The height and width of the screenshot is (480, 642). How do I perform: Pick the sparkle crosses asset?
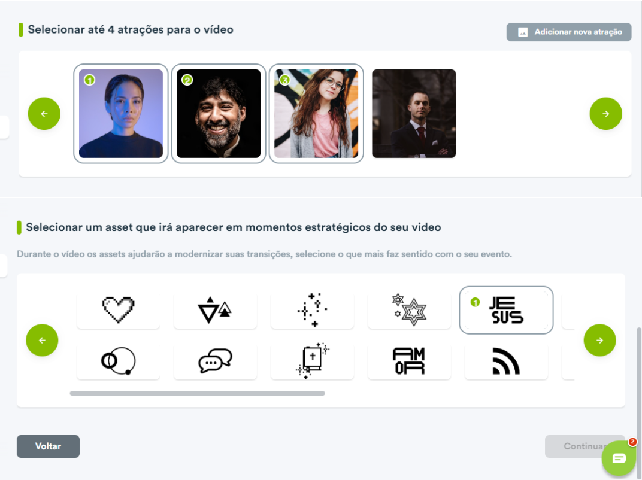[x=312, y=310]
